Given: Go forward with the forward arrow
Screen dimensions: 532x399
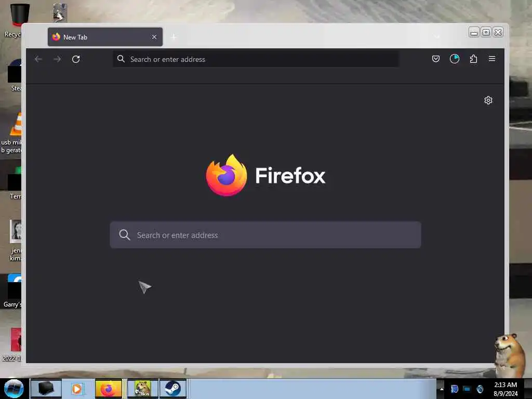Looking at the screenshot, I should coord(57,59).
